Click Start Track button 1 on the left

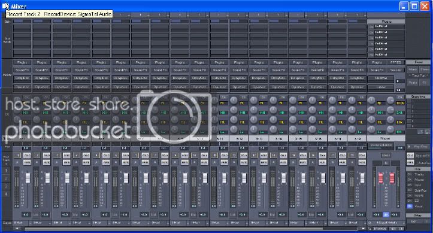point(6,171)
